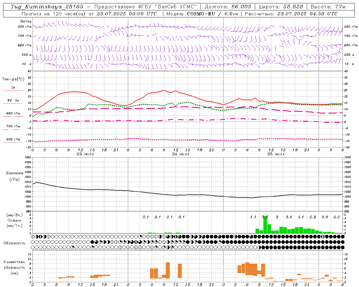Select the precipitation value "7.5"

click(x=265, y=217)
